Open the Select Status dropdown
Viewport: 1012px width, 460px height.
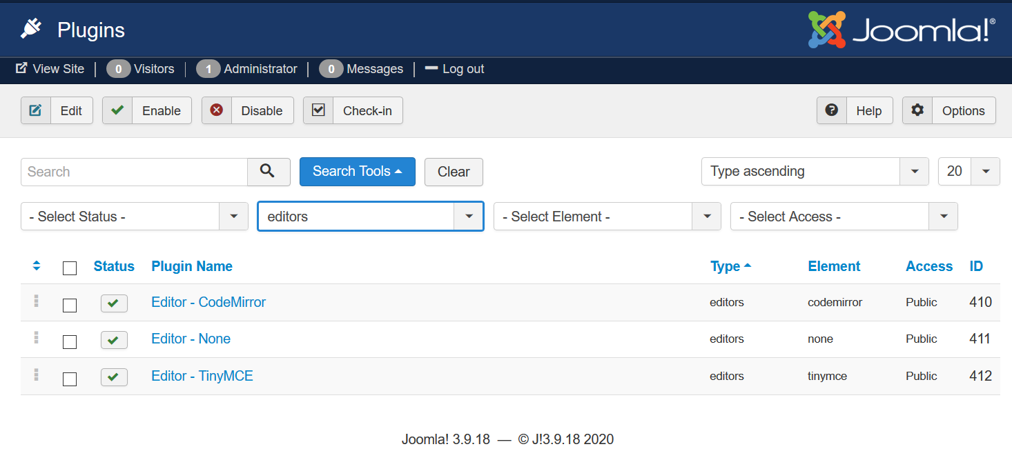click(135, 217)
